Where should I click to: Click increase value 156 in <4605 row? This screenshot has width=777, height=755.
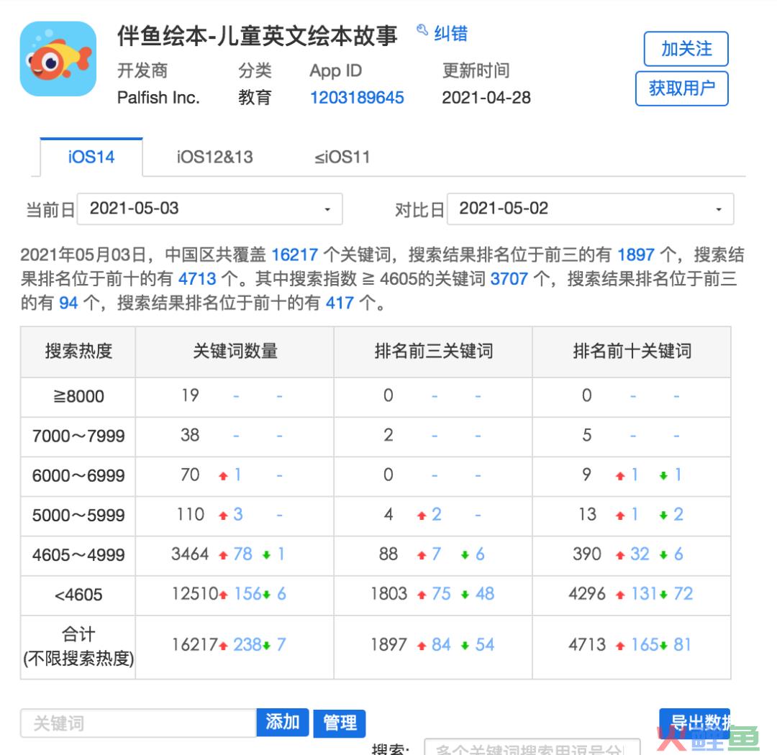pos(247,593)
